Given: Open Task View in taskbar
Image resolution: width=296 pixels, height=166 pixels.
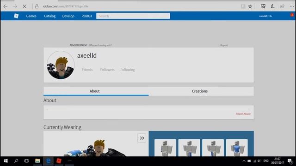Looking at the screenshot, I should pos(27,161).
